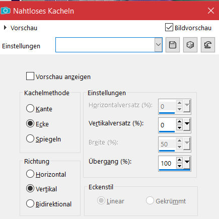
Task: Click the Nahtloses Kacheln title text
Action: click(43, 11)
